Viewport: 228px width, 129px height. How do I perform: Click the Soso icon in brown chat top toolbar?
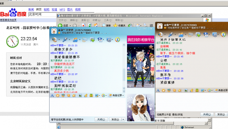click(223, 34)
